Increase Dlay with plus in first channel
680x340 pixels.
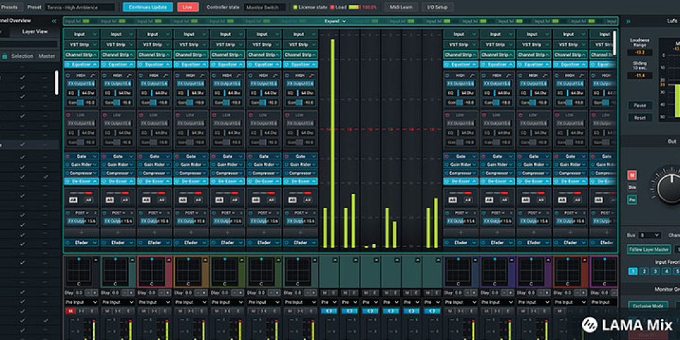tap(95, 292)
